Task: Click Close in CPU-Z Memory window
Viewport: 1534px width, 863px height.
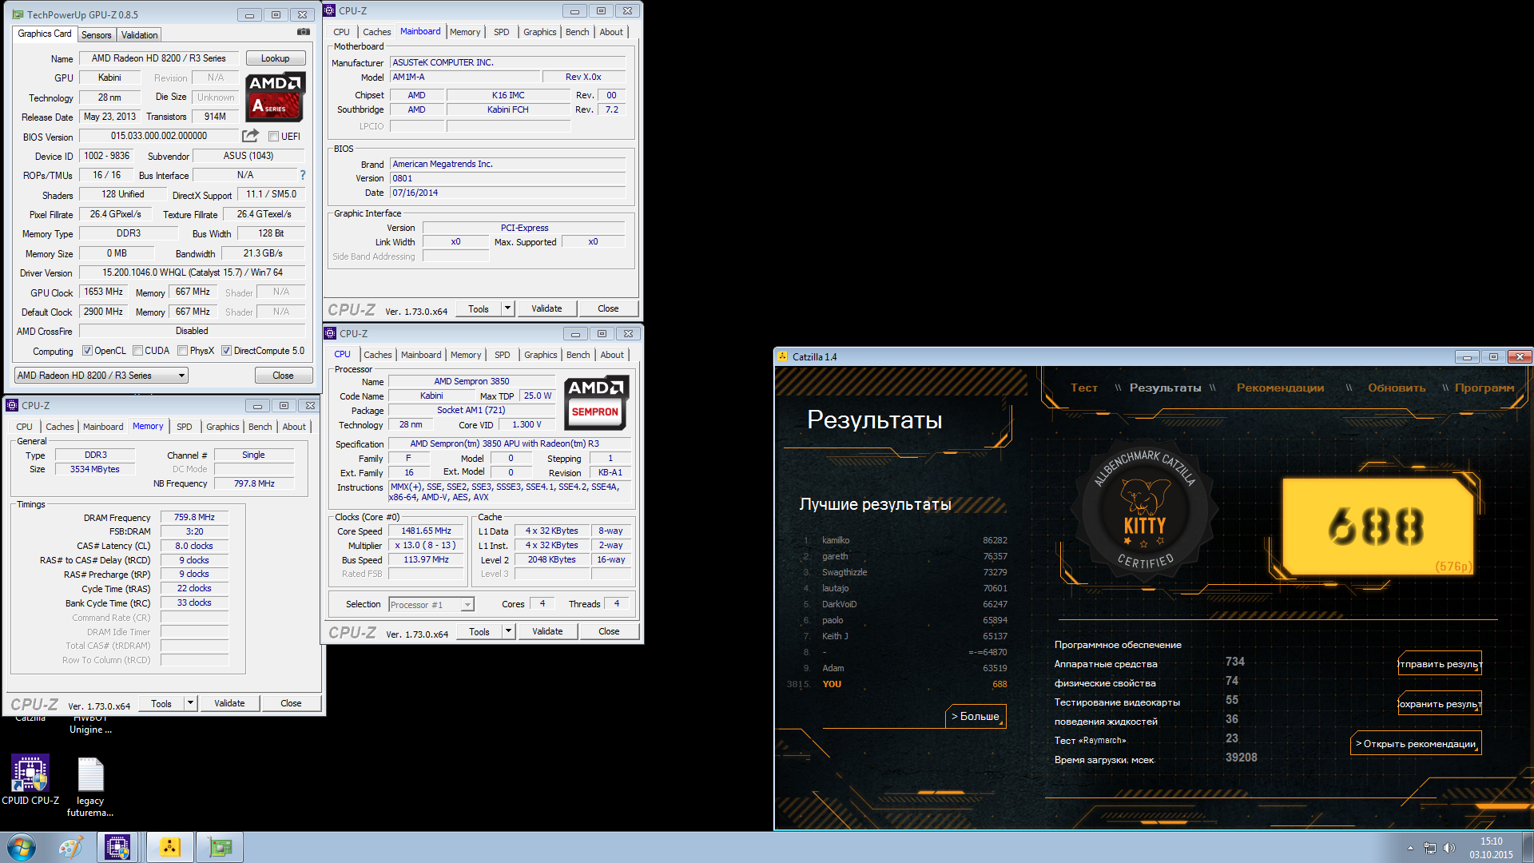Action: pyautogui.click(x=291, y=703)
